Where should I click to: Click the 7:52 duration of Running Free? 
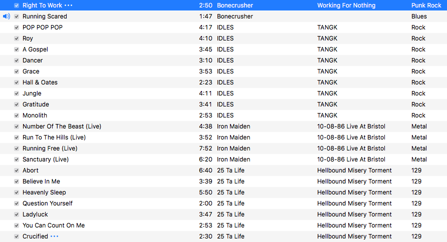[205, 148]
